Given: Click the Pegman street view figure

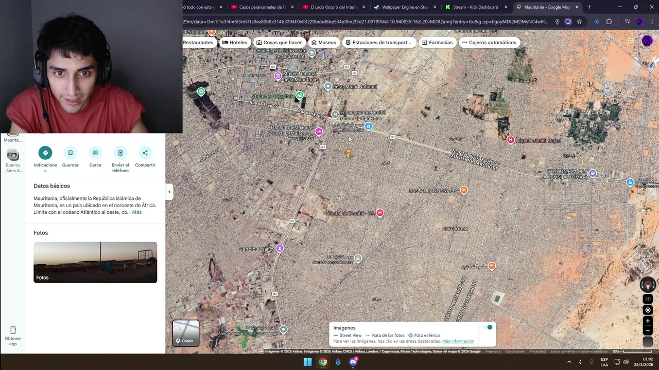Looking at the screenshot, I should pos(349,153).
